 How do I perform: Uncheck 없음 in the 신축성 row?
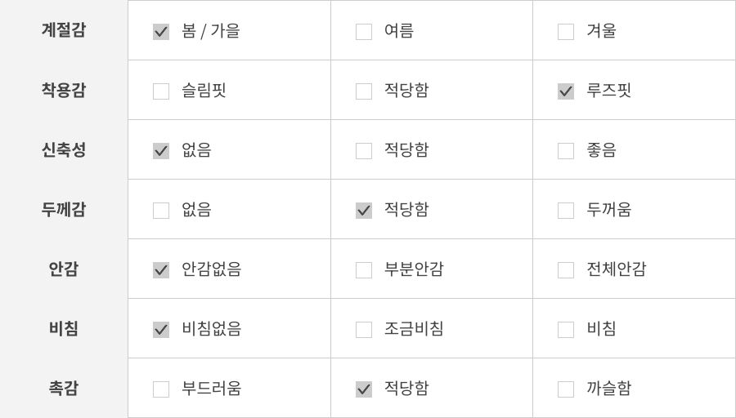click(161, 151)
